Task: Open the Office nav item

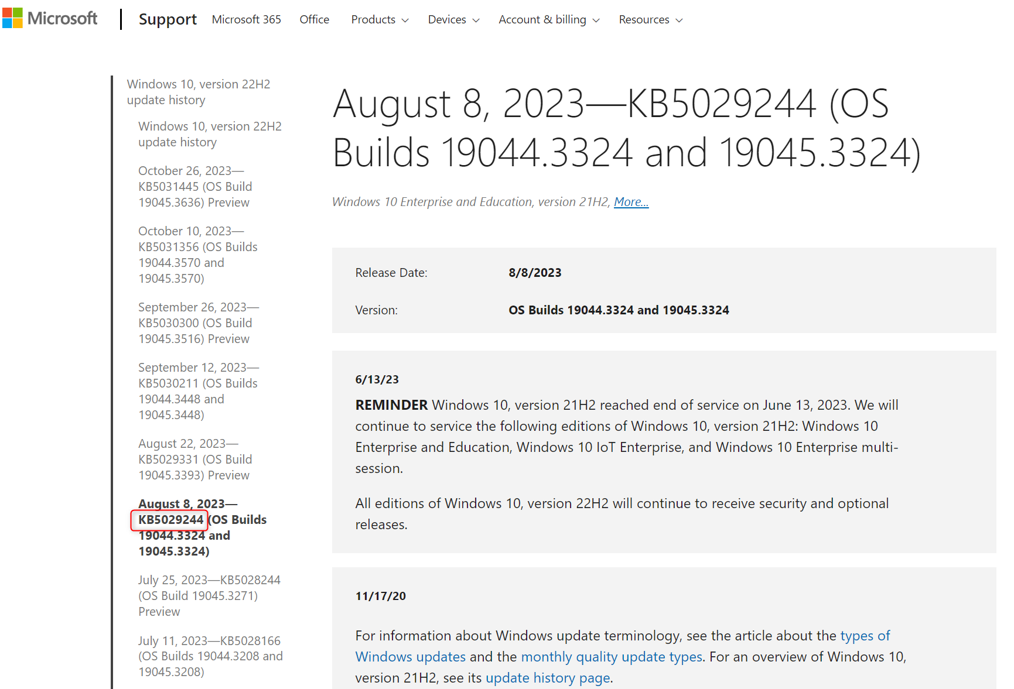Action: click(x=314, y=19)
